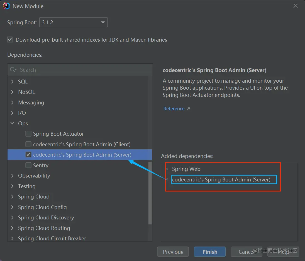Click the dependency list vertical scrollbar

click(x=150, y=193)
